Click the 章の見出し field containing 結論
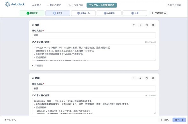Screen dimensions: 188x124 coord(94,89)
